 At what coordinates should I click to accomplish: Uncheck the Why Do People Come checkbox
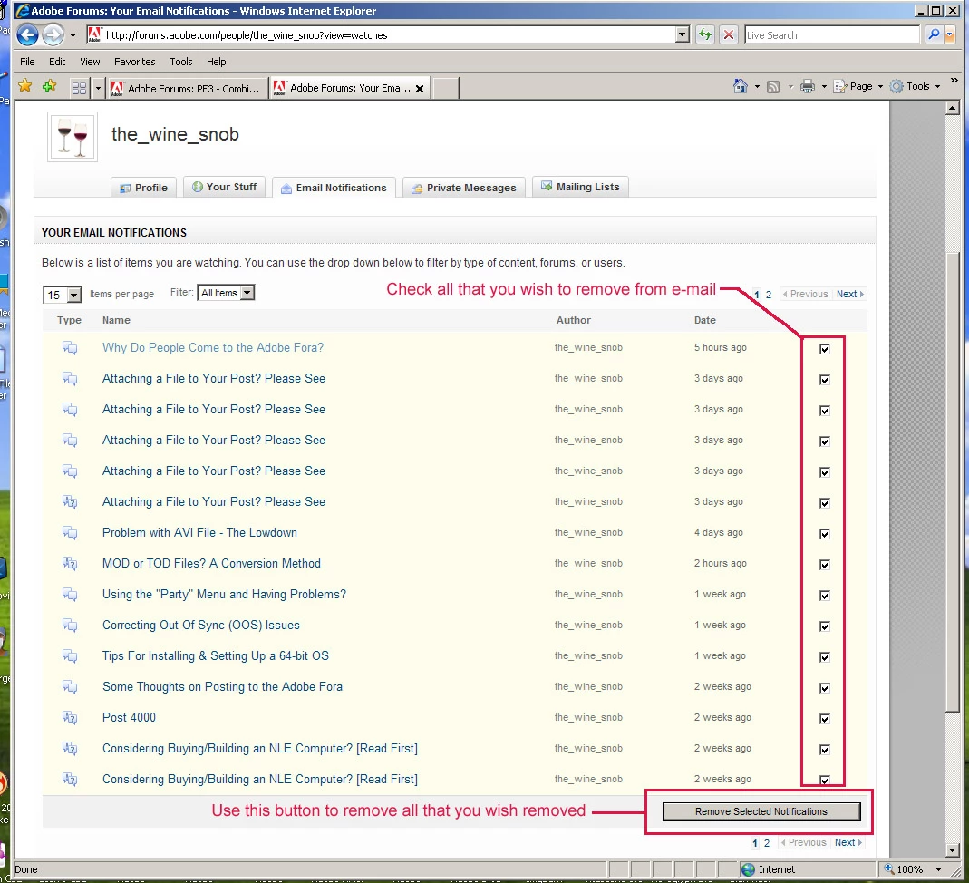click(824, 348)
